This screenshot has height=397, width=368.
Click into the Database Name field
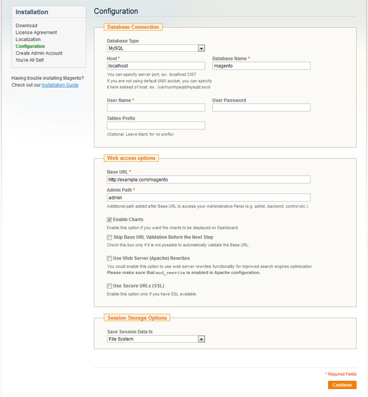click(x=261, y=66)
